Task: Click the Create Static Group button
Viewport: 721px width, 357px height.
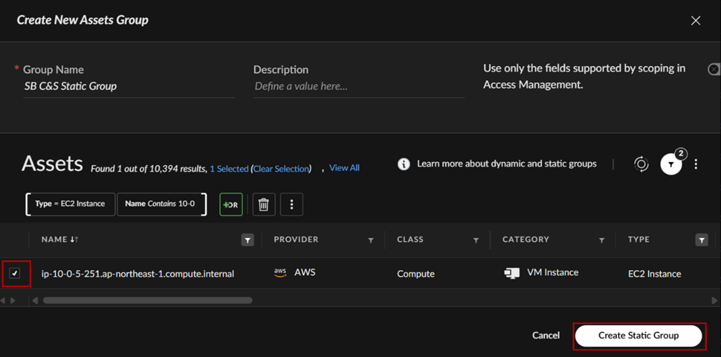Action: 638,336
